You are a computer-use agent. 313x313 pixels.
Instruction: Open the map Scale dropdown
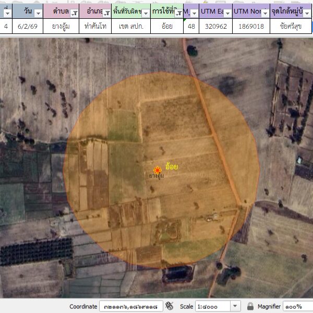235,306
